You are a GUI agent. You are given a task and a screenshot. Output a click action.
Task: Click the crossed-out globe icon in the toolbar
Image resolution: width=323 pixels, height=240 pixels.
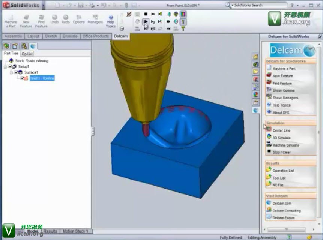[x=129, y=14]
